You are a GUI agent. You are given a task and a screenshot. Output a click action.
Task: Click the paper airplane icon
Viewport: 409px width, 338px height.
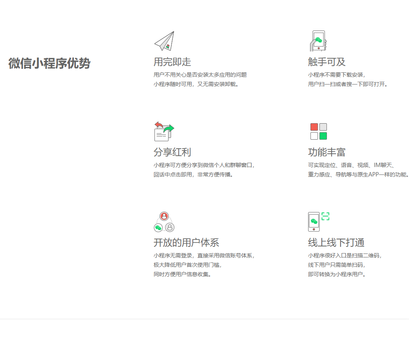click(x=164, y=41)
